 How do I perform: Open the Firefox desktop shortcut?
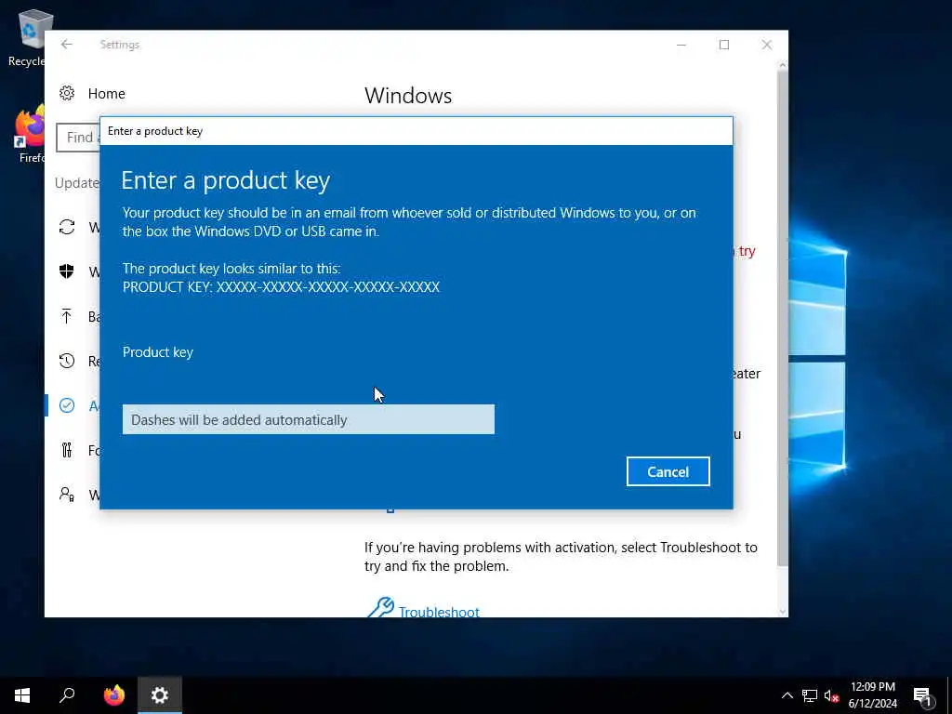coord(29,135)
